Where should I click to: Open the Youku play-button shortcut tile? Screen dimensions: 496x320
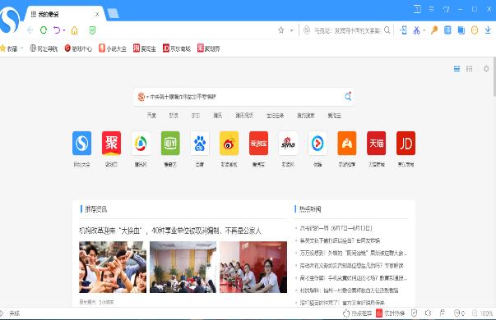[318, 144]
